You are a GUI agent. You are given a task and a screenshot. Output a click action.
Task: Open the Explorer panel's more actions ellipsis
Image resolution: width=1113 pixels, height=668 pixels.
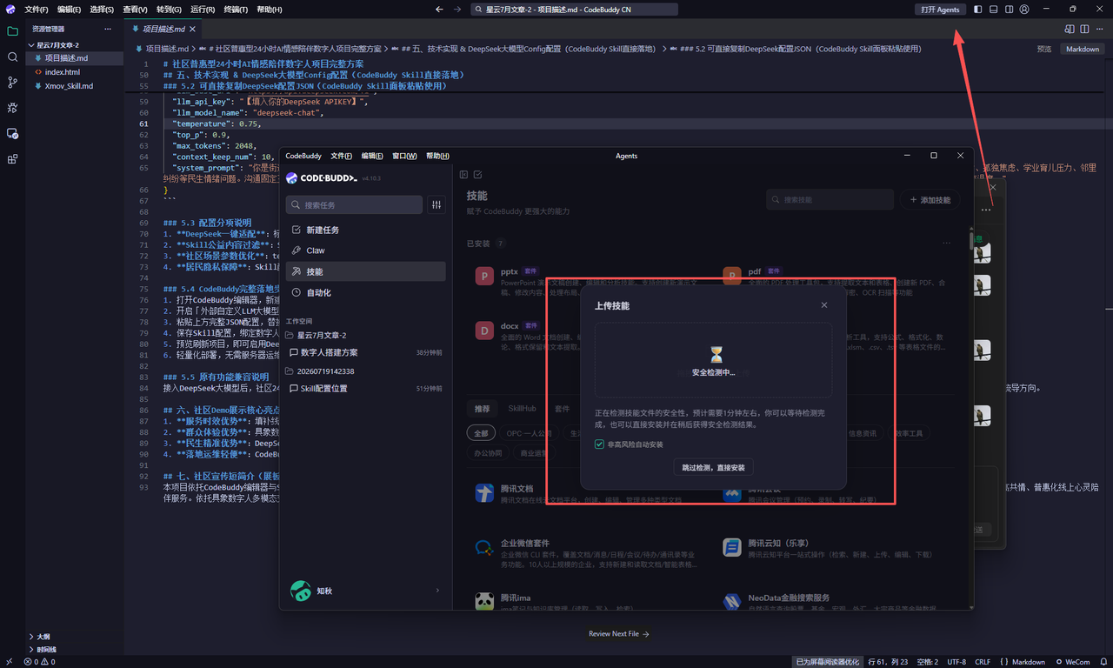coord(108,29)
